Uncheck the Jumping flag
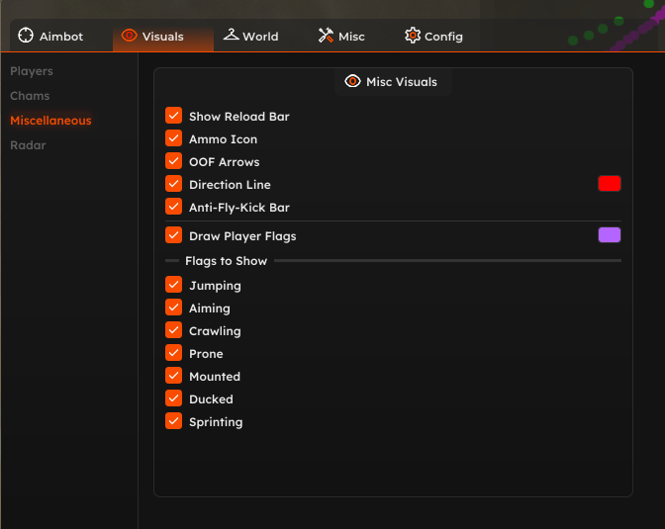 tap(174, 285)
